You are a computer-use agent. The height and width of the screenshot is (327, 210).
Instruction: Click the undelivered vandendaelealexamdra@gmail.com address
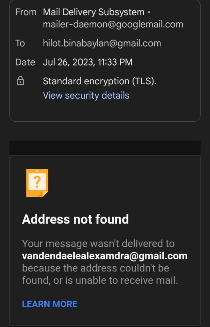104,256
